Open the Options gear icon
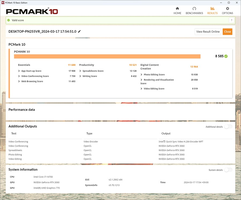Screen dimensions: 241x200 (227, 9)
